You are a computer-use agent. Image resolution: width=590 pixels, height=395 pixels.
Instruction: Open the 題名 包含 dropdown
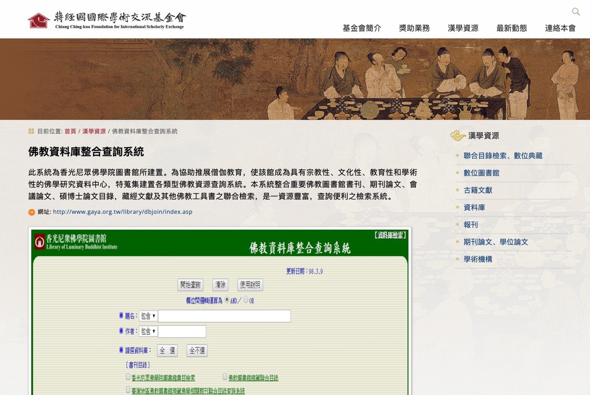[x=148, y=316]
